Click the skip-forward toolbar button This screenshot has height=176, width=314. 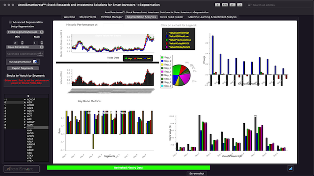pos(225,5)
